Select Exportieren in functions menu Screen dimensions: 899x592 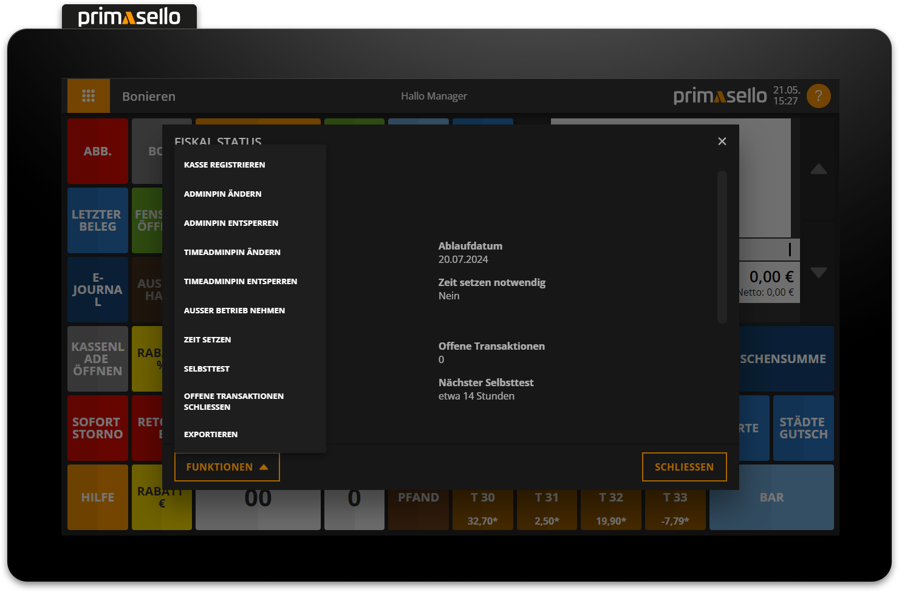coord(211,435)
